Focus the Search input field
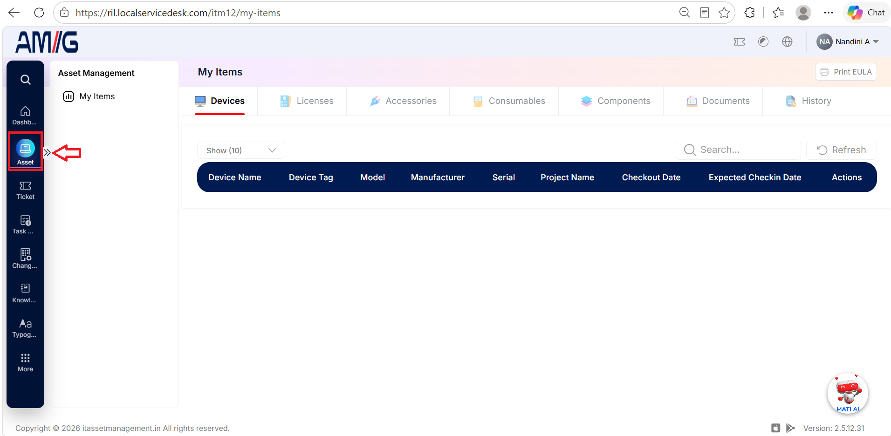This screenshot has width=891, height=436. 738,150
